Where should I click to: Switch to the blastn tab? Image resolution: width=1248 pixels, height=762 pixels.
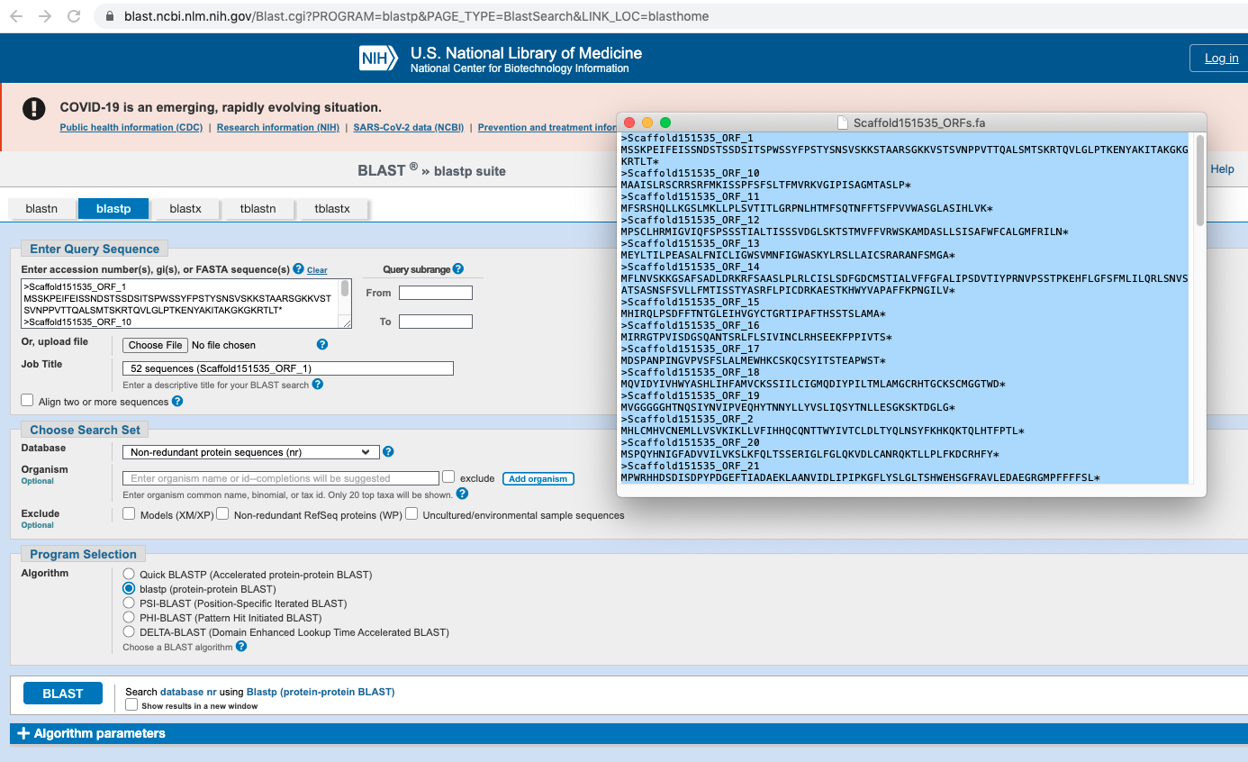coord(41,208)
